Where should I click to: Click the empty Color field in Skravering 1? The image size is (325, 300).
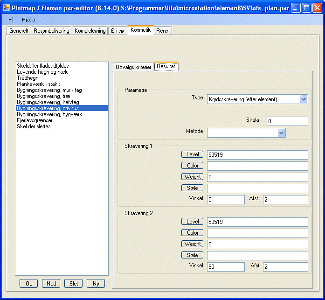click(x=257, y=166)
